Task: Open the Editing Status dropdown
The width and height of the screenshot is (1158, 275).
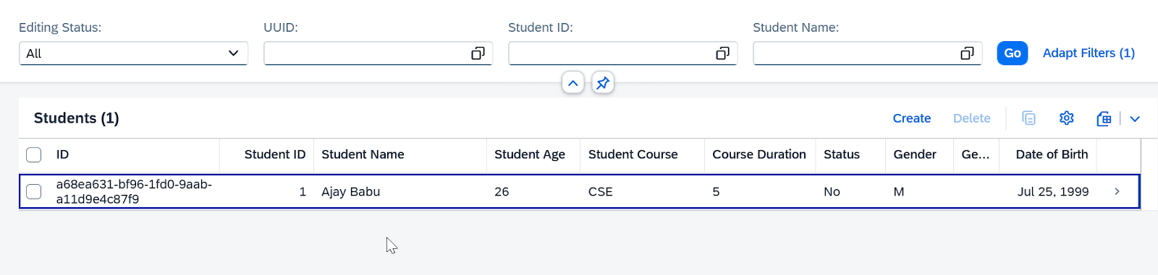Action: coord(133,53)
